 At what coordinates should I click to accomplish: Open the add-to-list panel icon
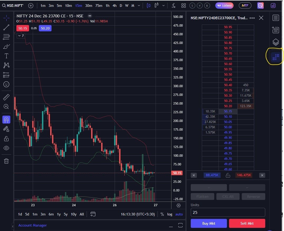coord(276,30)
